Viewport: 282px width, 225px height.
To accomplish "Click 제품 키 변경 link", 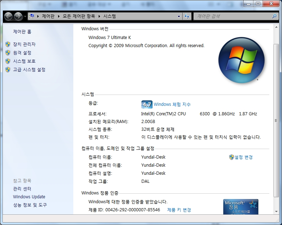I will (179, 210).
